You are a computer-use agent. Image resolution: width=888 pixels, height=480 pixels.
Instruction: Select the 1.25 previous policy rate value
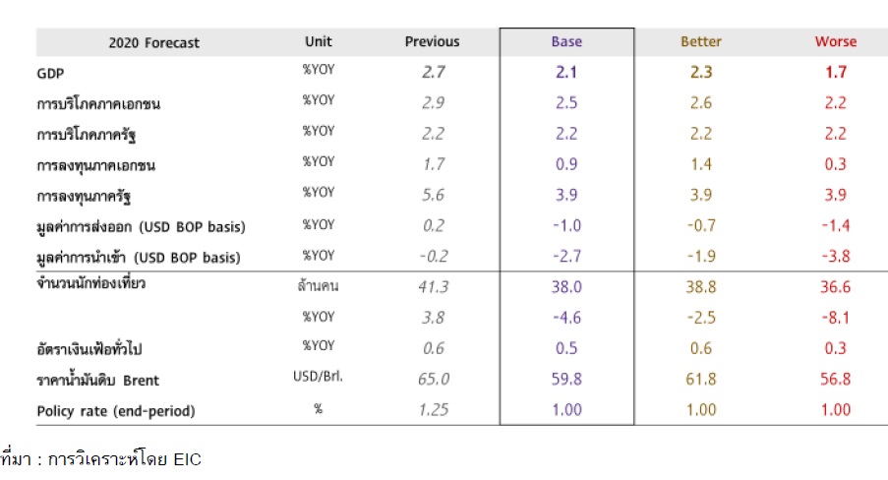coord(433,409)
